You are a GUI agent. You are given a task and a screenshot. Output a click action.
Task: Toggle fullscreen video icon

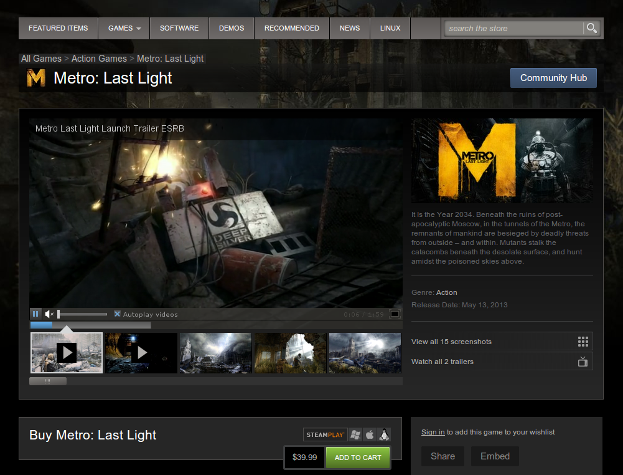pos(395,314)
